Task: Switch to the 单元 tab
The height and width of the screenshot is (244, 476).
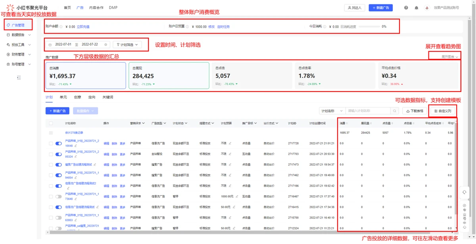Action: point(63,97)
